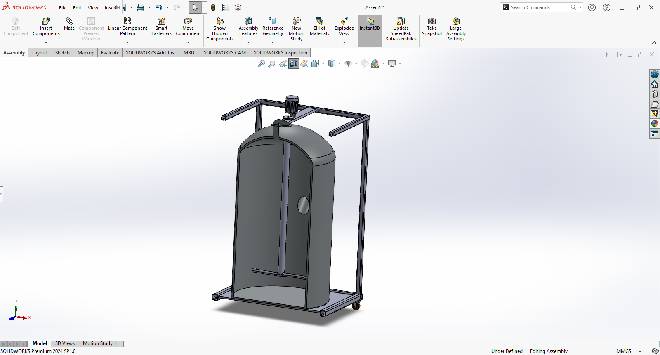Toggle the Section View button

pyautogui.click(x=294, y=63)
